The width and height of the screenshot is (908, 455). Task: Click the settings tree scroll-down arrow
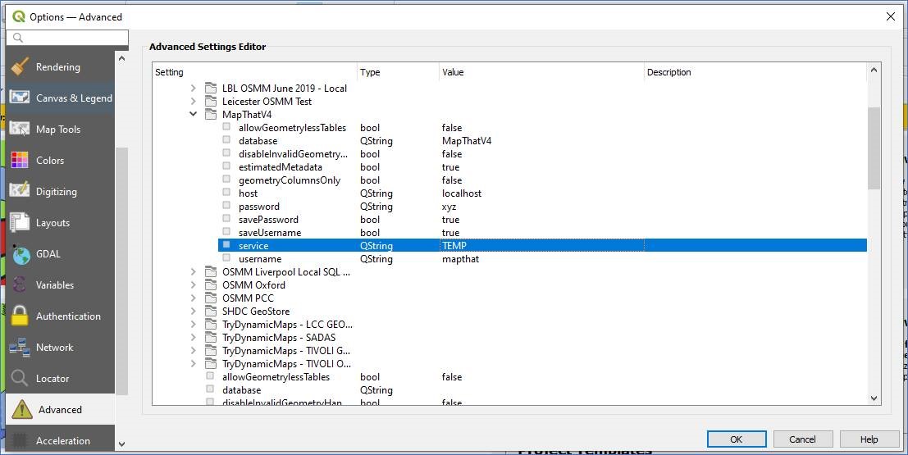874,398
